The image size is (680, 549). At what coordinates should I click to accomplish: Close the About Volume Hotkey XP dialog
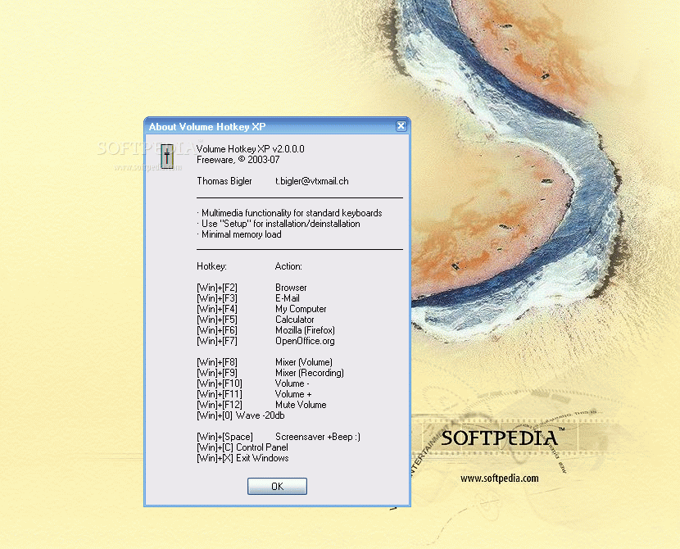(401, 125)
